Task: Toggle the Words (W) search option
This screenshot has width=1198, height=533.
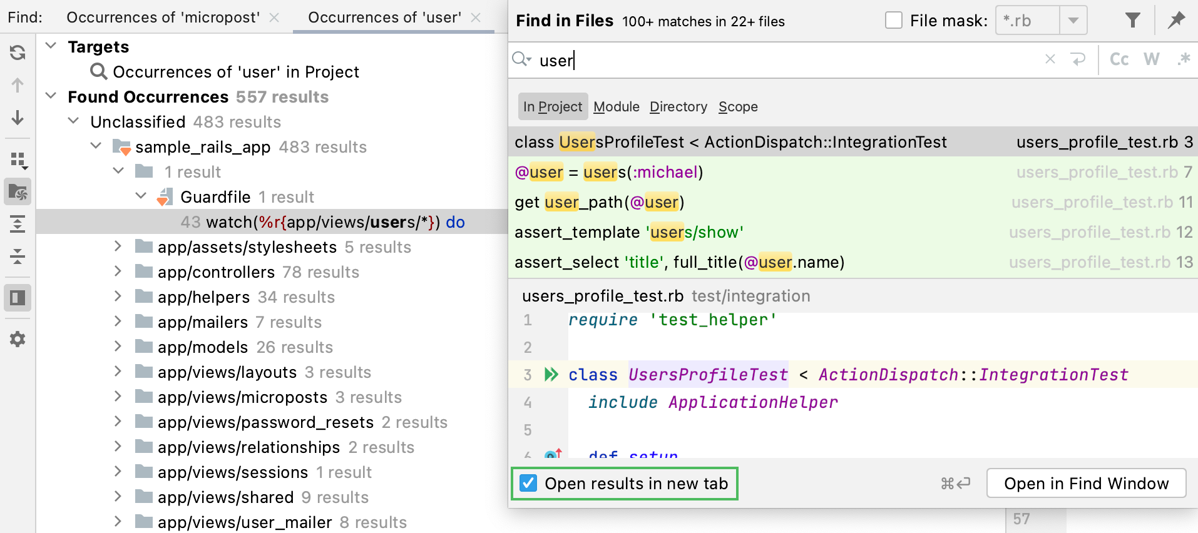Action: (x=1151, y=59)
